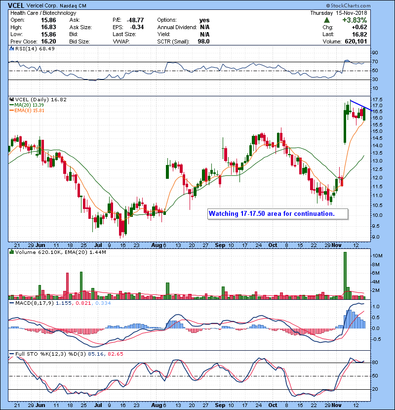Click the Nasdaq CM exchange label
Image resolution: width=395 pixels, height=410 pixels.
(73, 6)
